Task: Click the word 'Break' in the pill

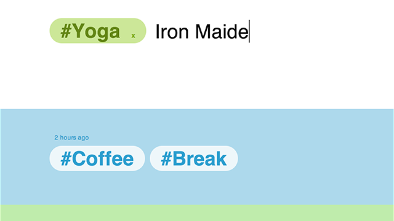Action: [199, 158]
